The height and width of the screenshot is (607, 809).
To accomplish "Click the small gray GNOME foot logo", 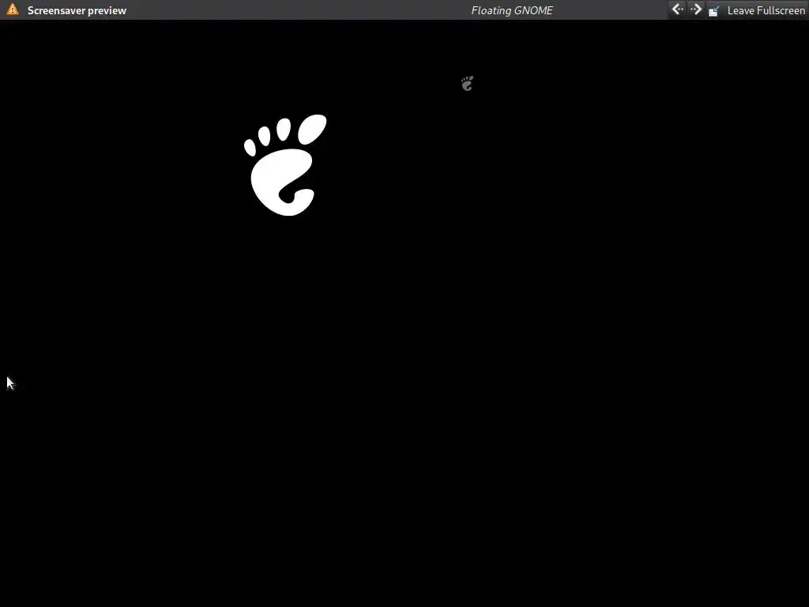I will (x=467, y=83).
